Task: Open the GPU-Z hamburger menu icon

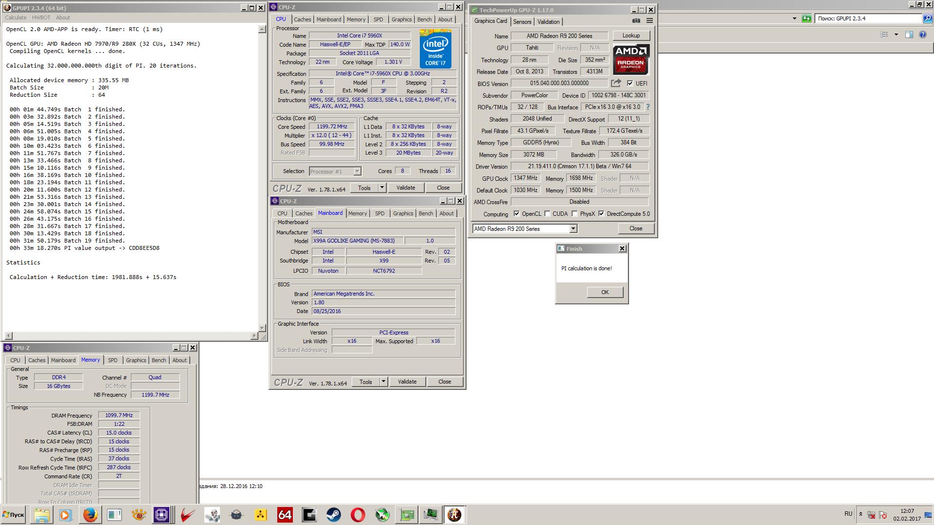Action: 649,21
